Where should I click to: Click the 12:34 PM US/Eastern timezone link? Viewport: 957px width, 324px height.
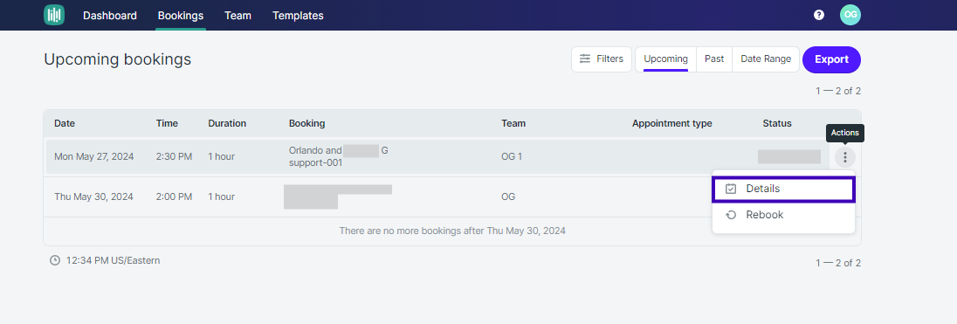click(x=113, y=260)
